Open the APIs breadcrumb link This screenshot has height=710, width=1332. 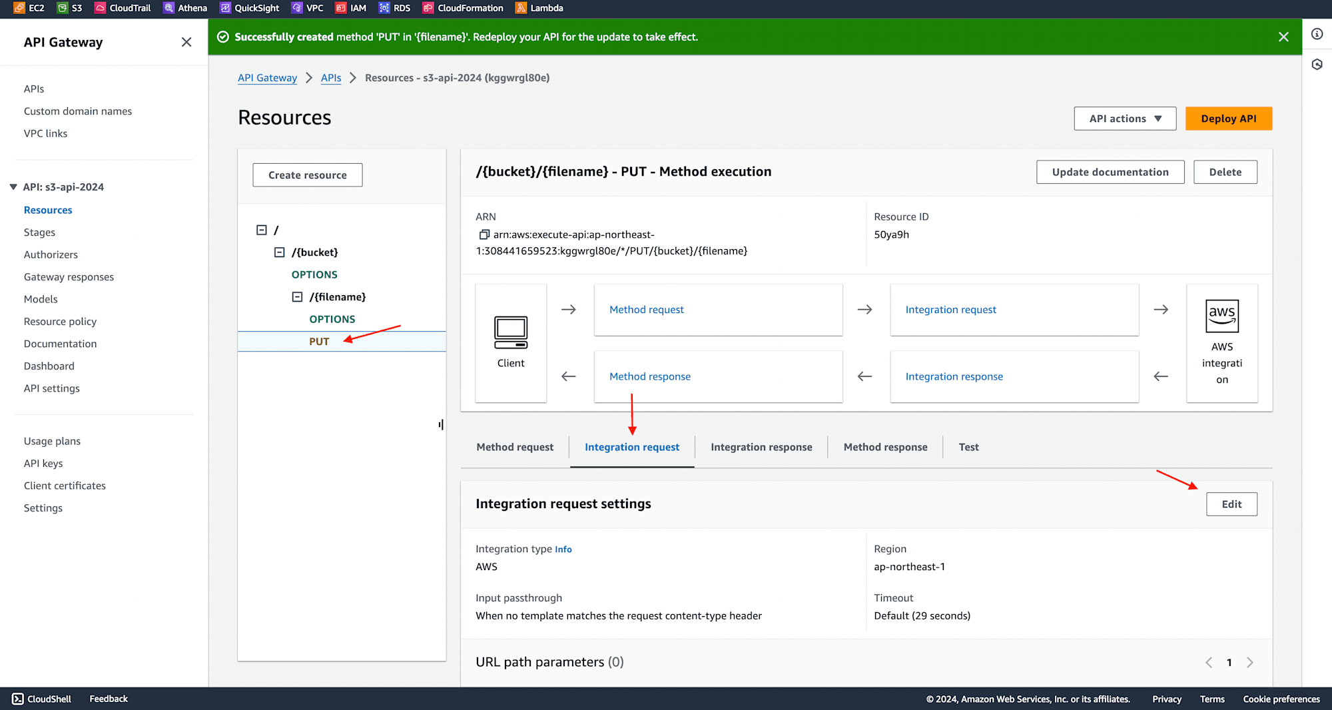click(331, 78)
